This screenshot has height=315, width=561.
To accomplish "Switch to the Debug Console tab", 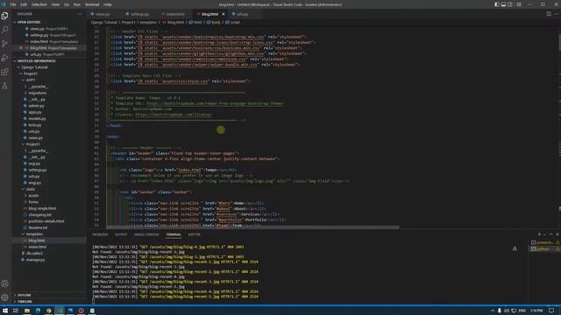I will click(146, 234).
